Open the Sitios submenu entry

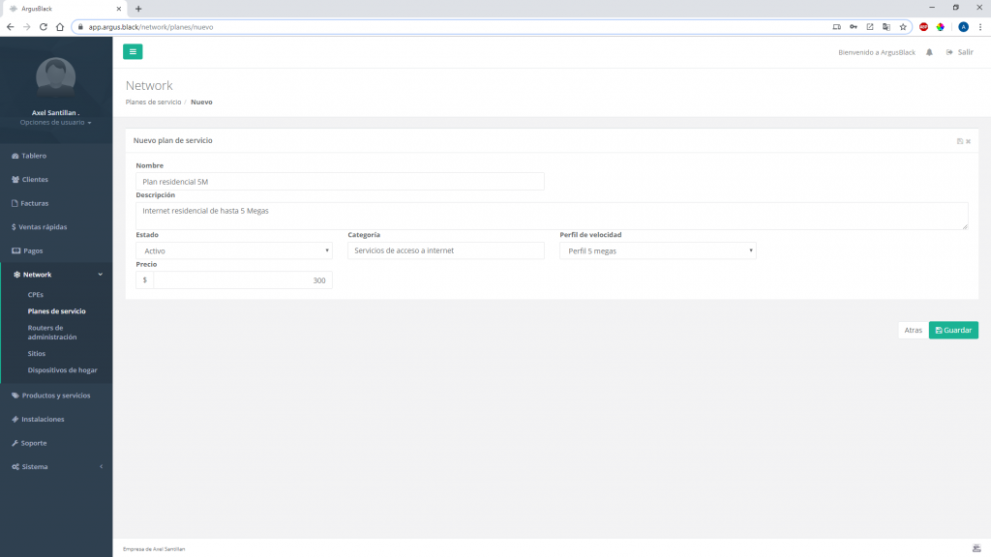pos(37,354)
